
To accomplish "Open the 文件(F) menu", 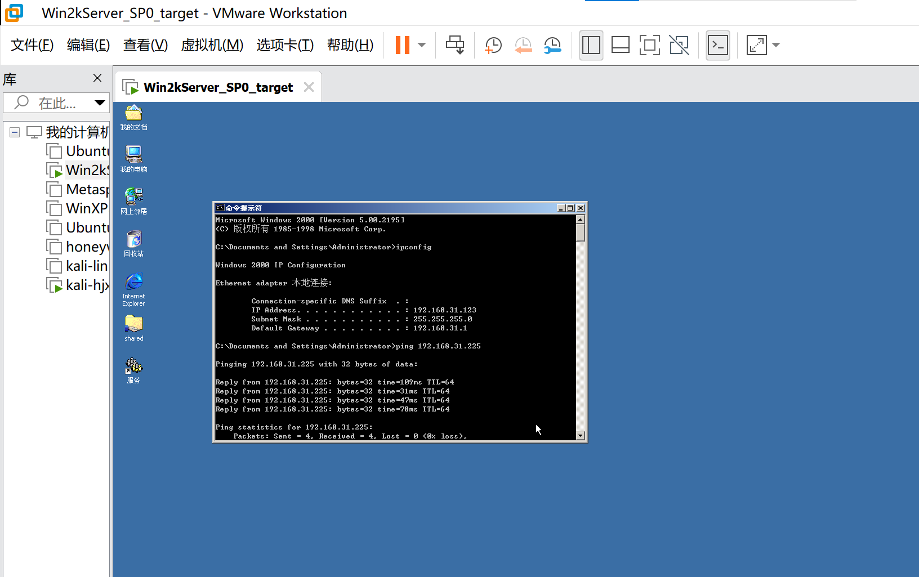I will coord(32,45).
